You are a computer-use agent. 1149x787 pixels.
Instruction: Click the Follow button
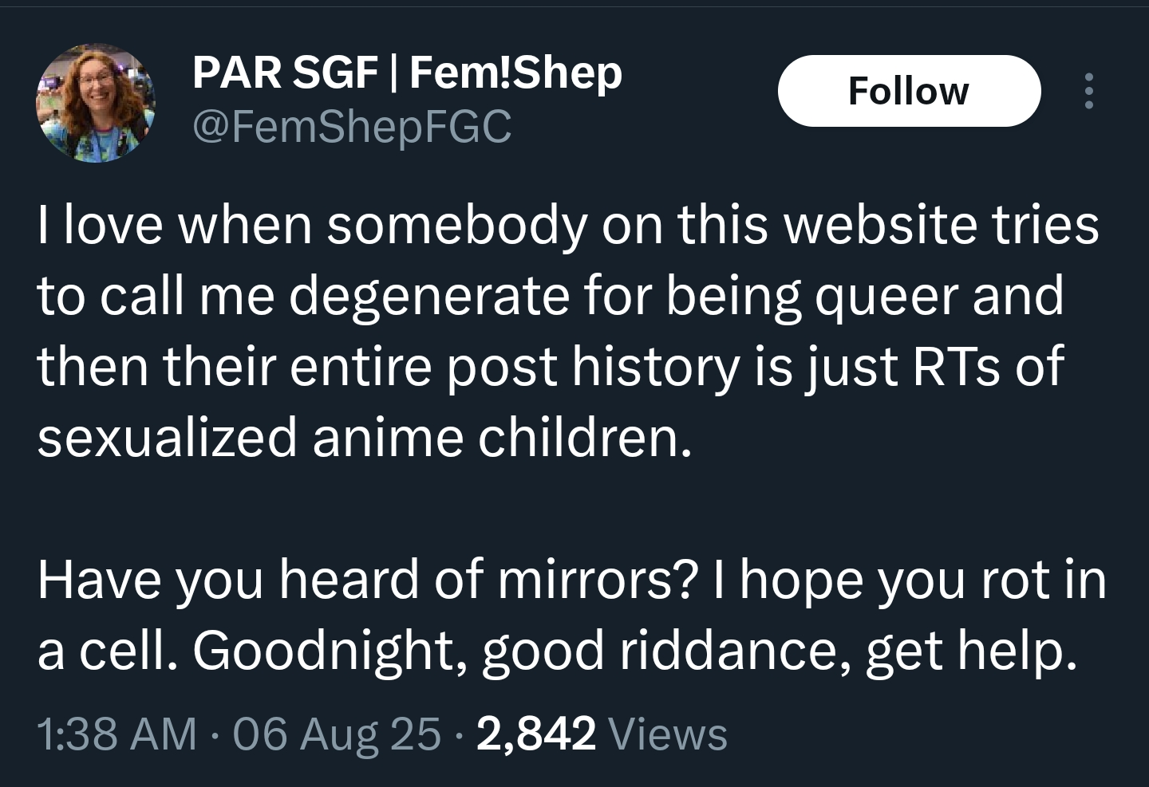pos(909,91)
